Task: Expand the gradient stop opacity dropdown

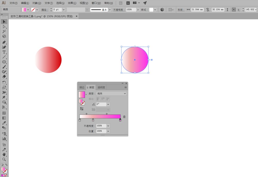Action: tap(108, 126)
